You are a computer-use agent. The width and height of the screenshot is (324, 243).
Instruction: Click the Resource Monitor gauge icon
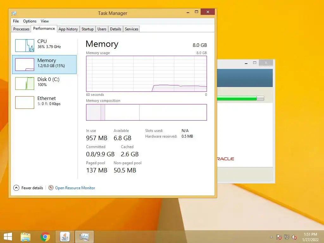tap(51, 188)
